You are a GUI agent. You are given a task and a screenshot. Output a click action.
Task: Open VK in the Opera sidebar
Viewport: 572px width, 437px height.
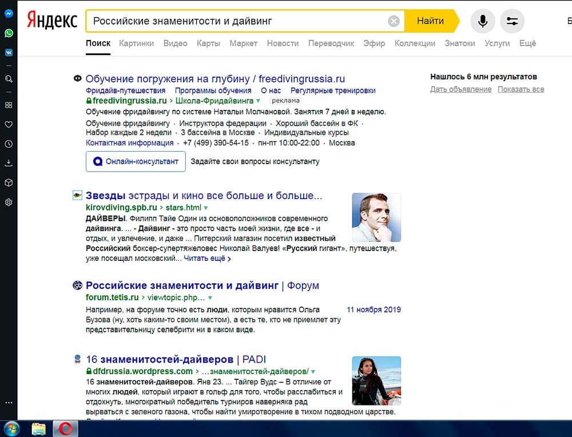click(x=9, y=53)
